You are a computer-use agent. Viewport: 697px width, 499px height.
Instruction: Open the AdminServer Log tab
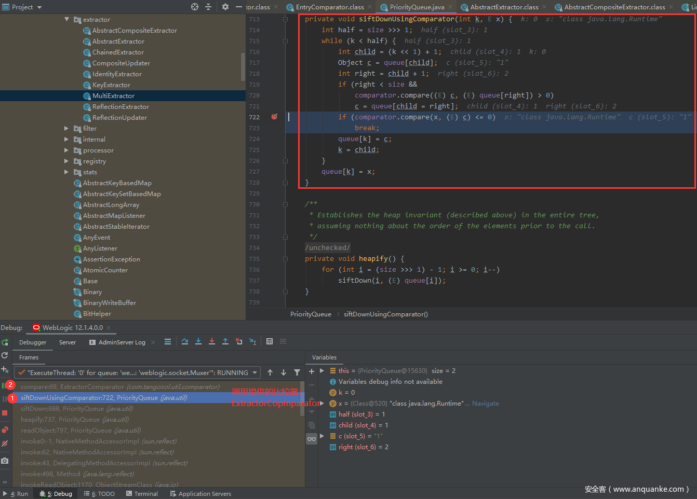point(122,342)
